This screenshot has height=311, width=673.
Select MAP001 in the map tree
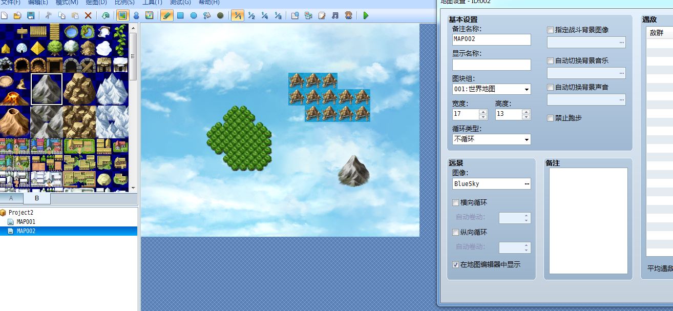point(26,222)
